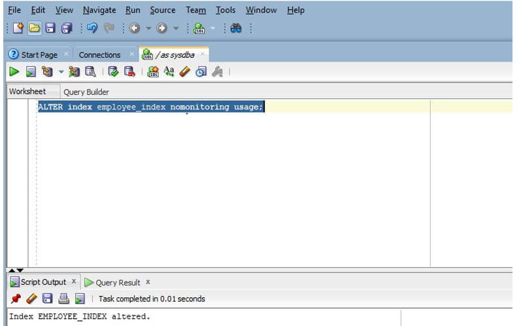The width and height of the screenshot is (521, 326).
Task: Expand the SQL Worksheet connection dropdown arrow
Action: (212, 28)
